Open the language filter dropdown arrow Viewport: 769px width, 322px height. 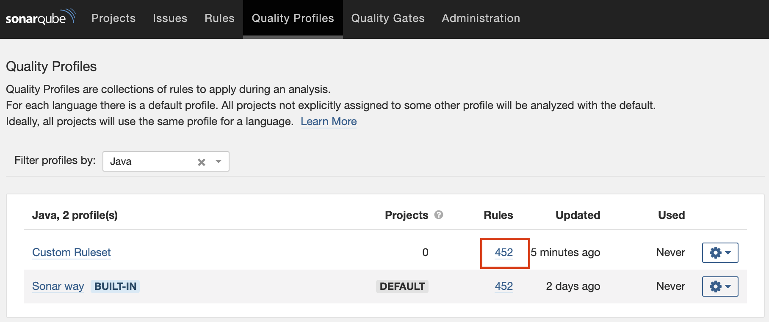[x=219, y=161]
